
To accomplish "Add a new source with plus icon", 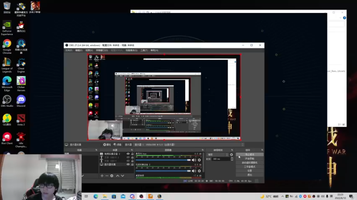I will (102, 176).
